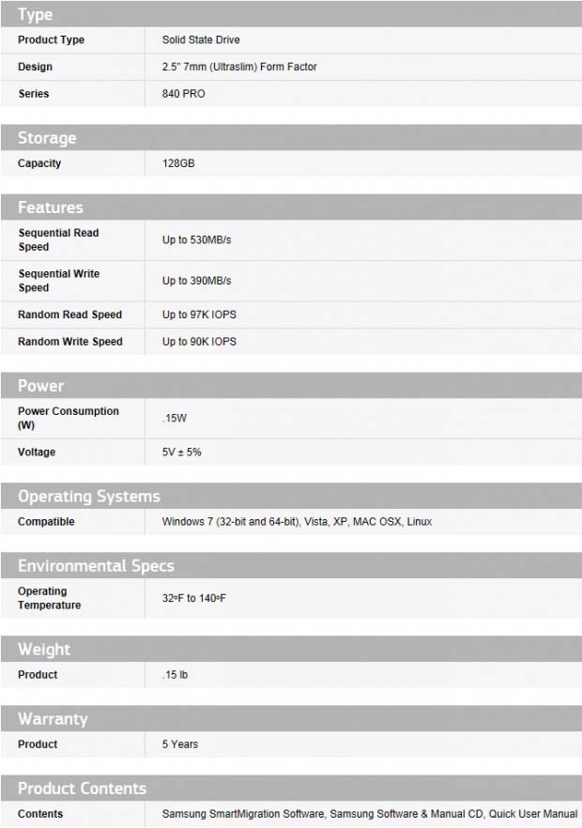Select the Power section header

41,386
